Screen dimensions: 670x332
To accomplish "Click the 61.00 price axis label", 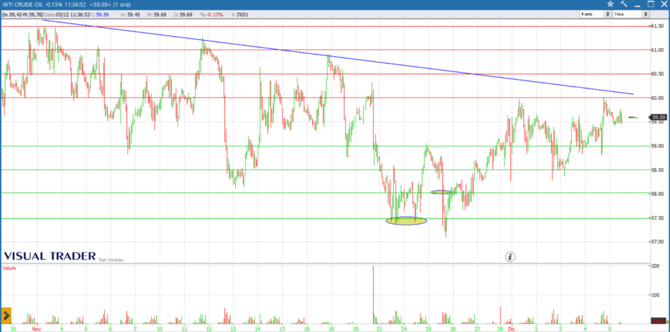I will (x=657, y=50).
